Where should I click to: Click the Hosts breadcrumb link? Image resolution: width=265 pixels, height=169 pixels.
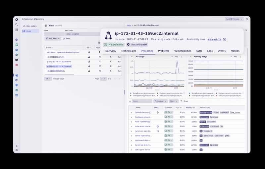pyautogui.click(x=129, y=25)
